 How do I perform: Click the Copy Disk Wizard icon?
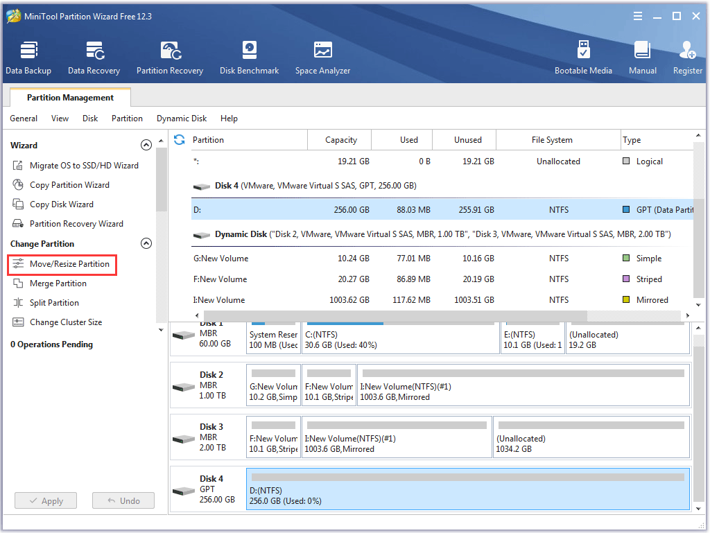coord(17,204)
